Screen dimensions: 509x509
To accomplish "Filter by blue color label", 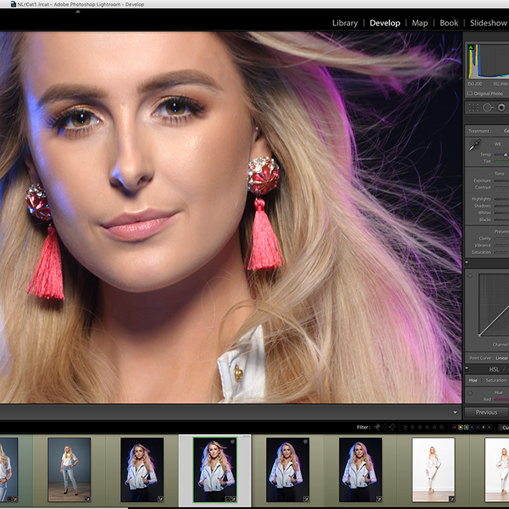I will pos(472,428).
